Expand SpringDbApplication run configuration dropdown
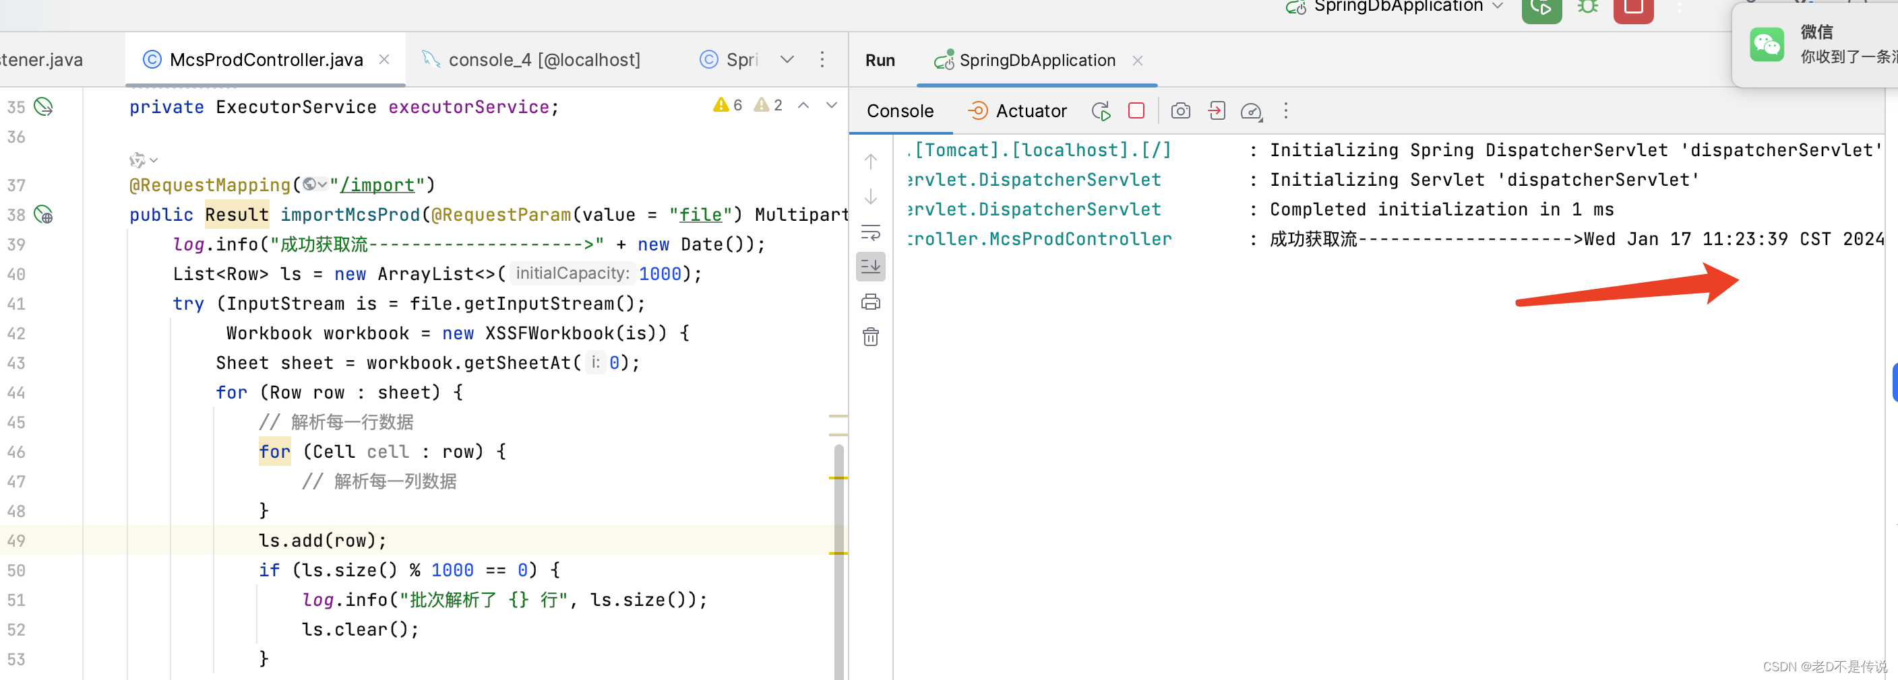Viewport: 1898px width, 680px height. click(1498, 6)
